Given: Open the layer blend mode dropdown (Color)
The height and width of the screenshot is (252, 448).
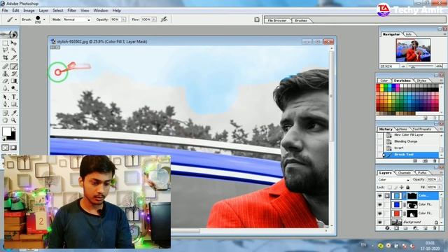Looking at the screenshot, I should (393, 180).
